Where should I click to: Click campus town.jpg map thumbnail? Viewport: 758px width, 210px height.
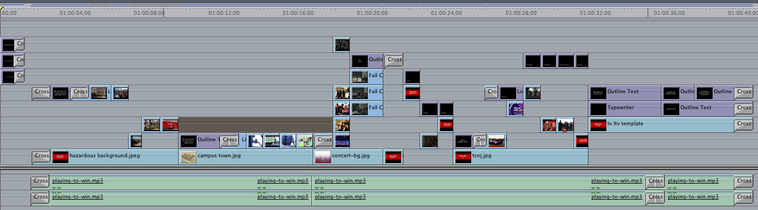click(188, 157)
